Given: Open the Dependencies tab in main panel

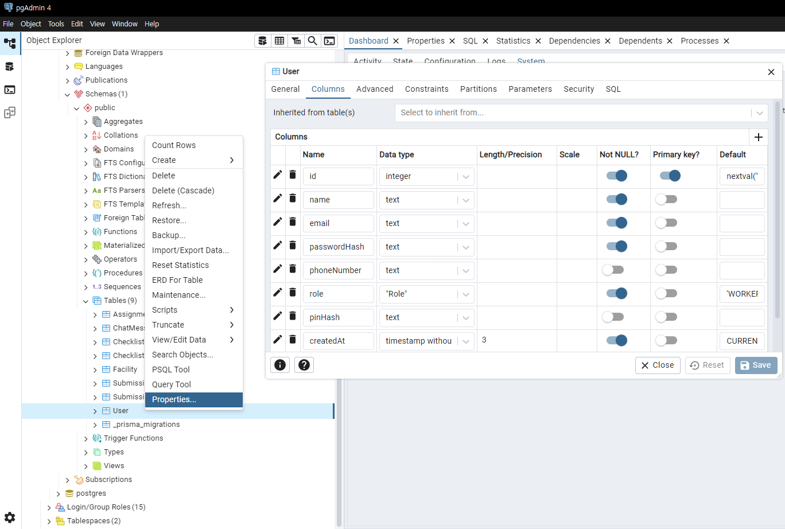Looking at the screenshot, I should pos(574,41).
